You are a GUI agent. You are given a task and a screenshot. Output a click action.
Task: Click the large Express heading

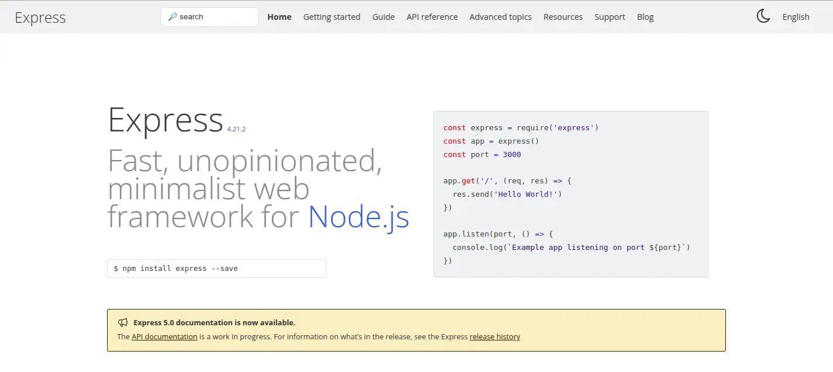(x=166, y=120)
